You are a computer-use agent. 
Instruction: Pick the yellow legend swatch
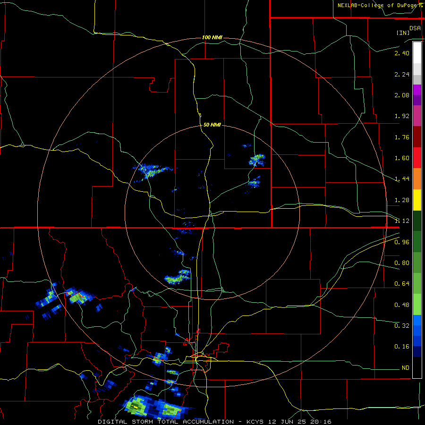[x=417, y=200]
